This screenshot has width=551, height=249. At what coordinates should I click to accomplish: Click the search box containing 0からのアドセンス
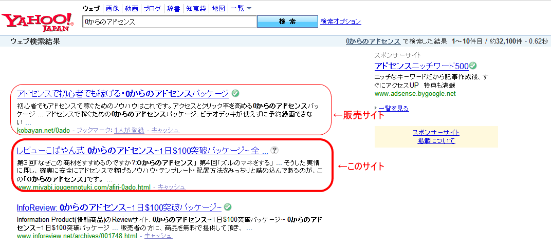[170, 22]
